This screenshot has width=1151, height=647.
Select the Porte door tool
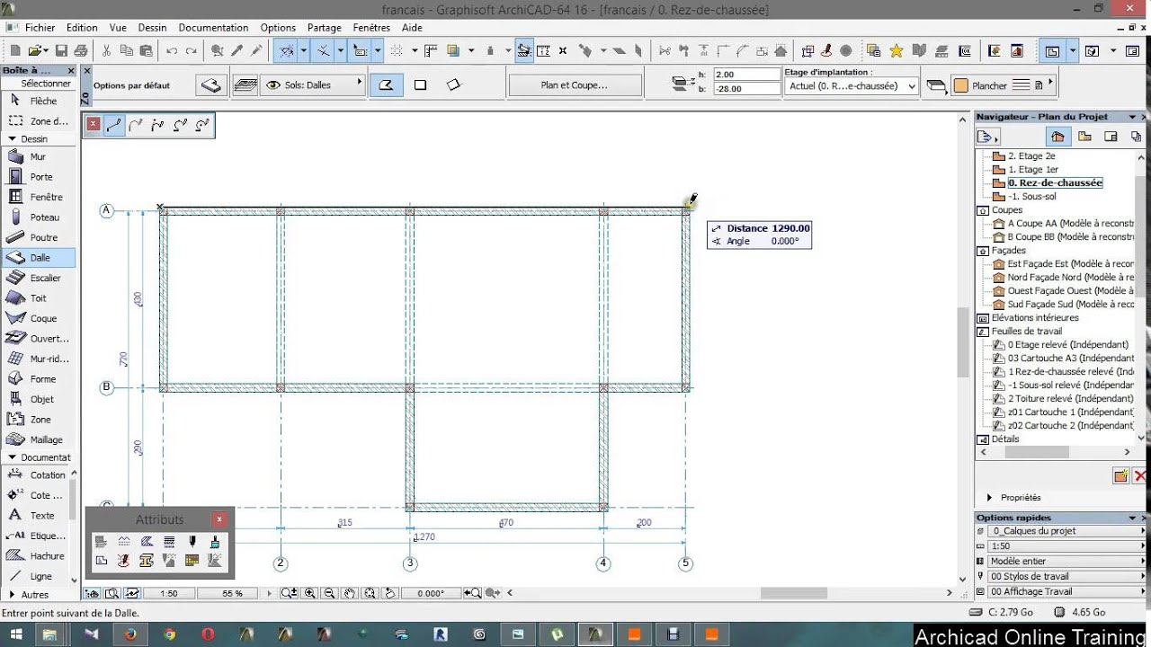37,177
